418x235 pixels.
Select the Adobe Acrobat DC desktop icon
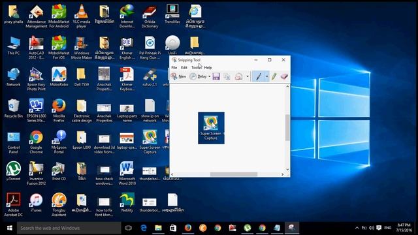(14, 205)
